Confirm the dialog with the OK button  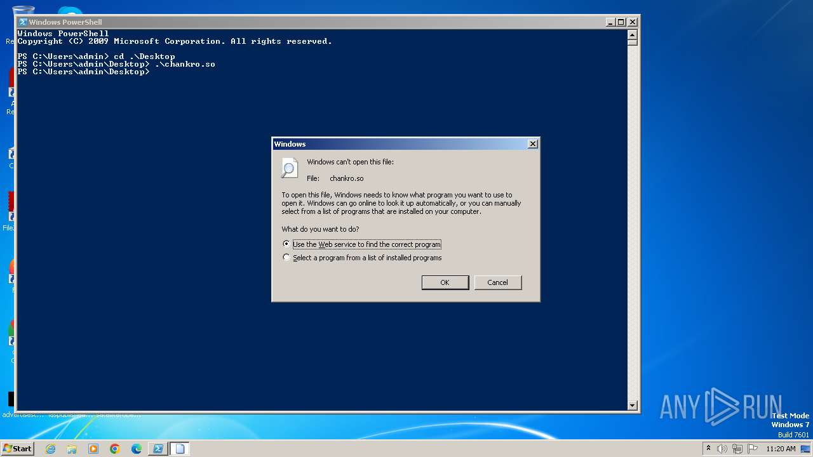pyautogui.click(x=445, y=282)
